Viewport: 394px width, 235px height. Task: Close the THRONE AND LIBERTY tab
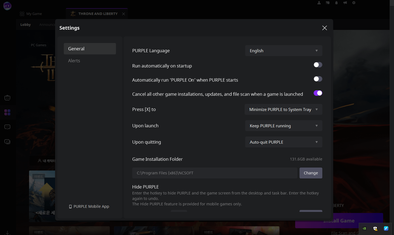(x=124, y=14)
